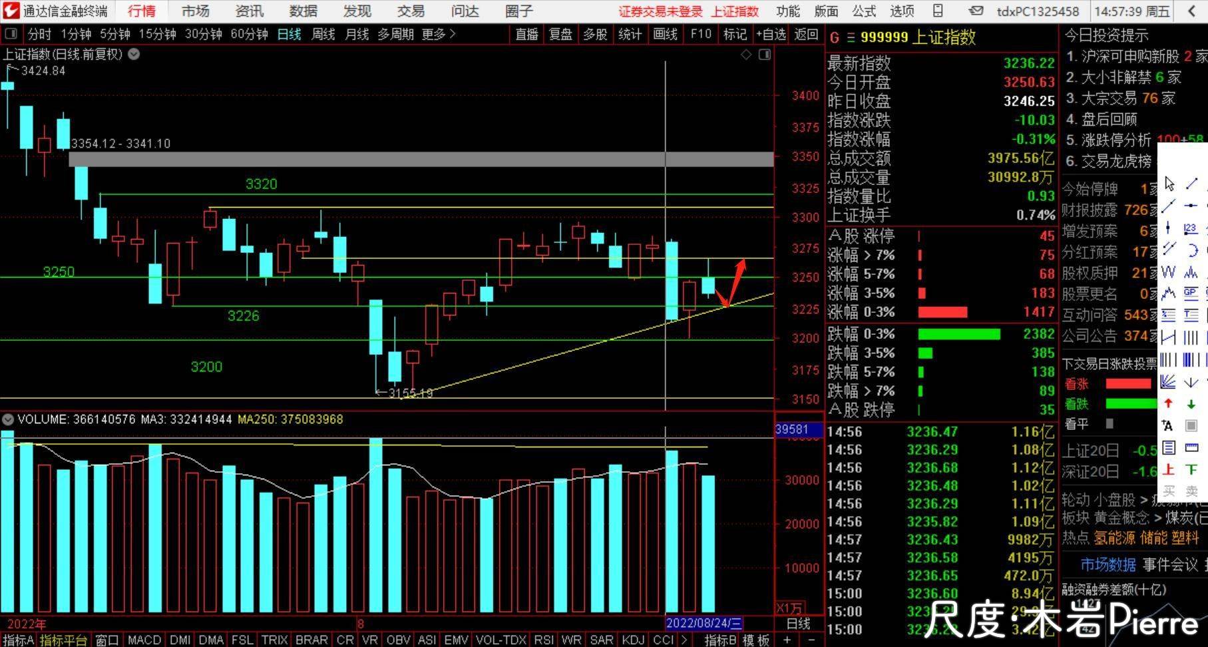This screenshot has height=647, width=1208.
Task: Open the mobile phone icon in title bar
Action: point(938,11)
